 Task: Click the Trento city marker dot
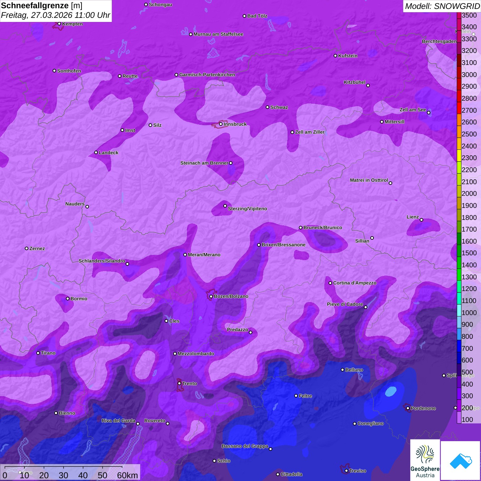tap(179, 383)
